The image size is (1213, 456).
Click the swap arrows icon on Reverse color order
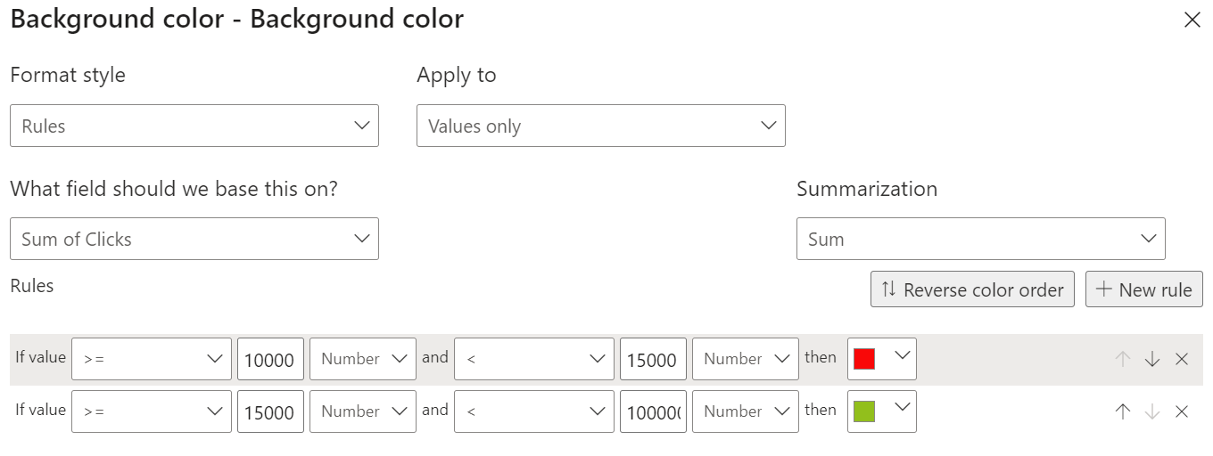(x=888, y=289)
